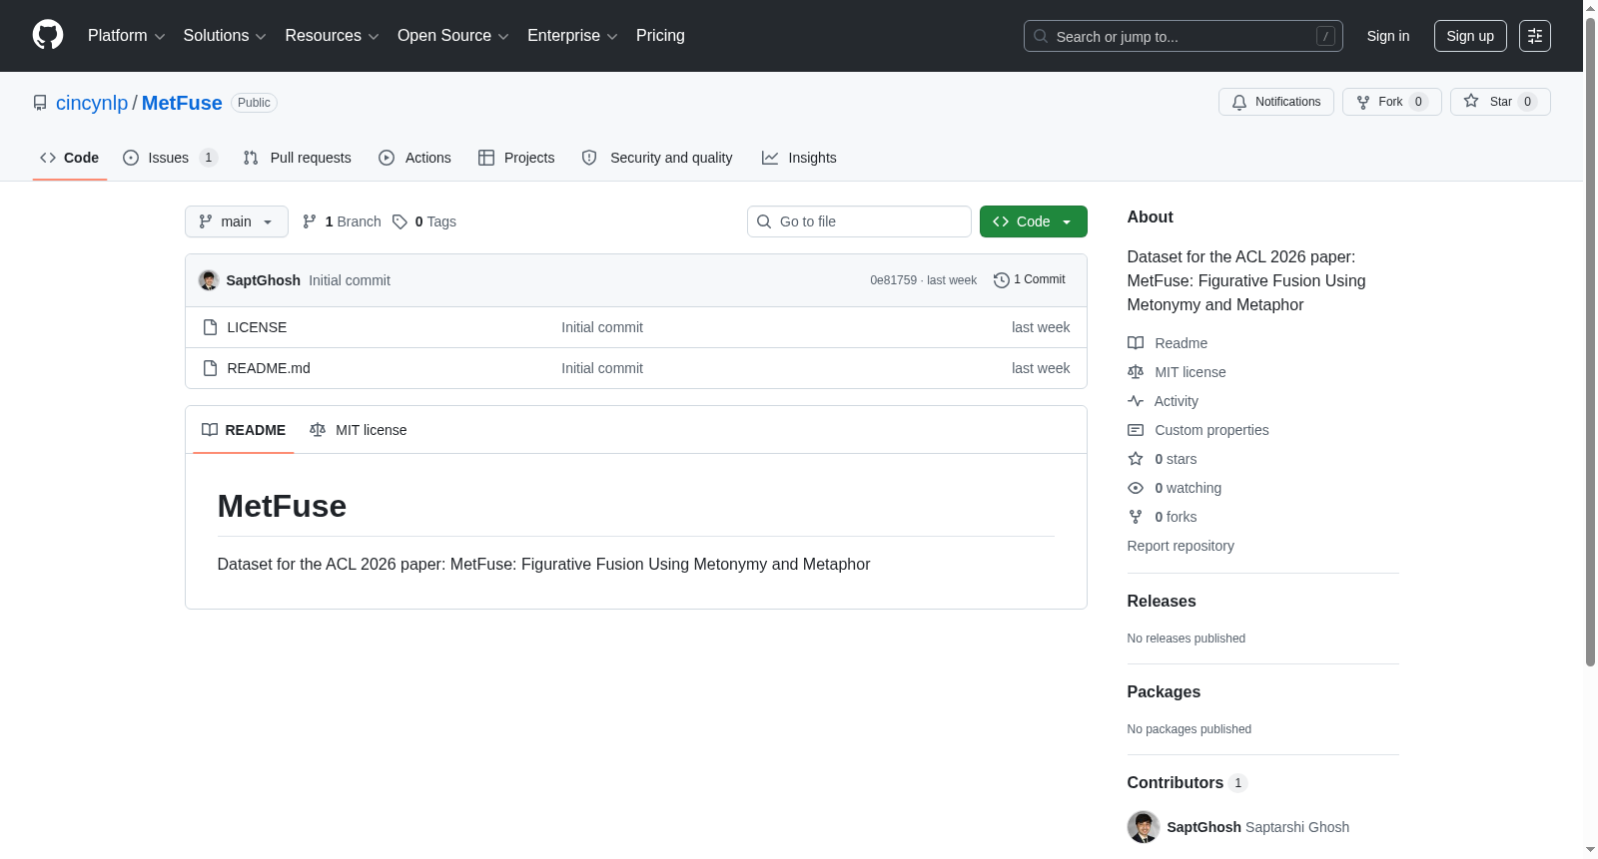Screen dimensions: 1598x859
Task: Click the Notifications button
Action: [x=1276, y=102]
